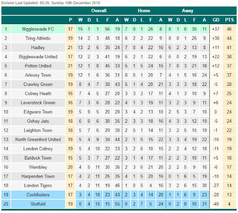Screen dimensions: 238x213
Task: Open Potton United team page
Action: pos(38,66)
